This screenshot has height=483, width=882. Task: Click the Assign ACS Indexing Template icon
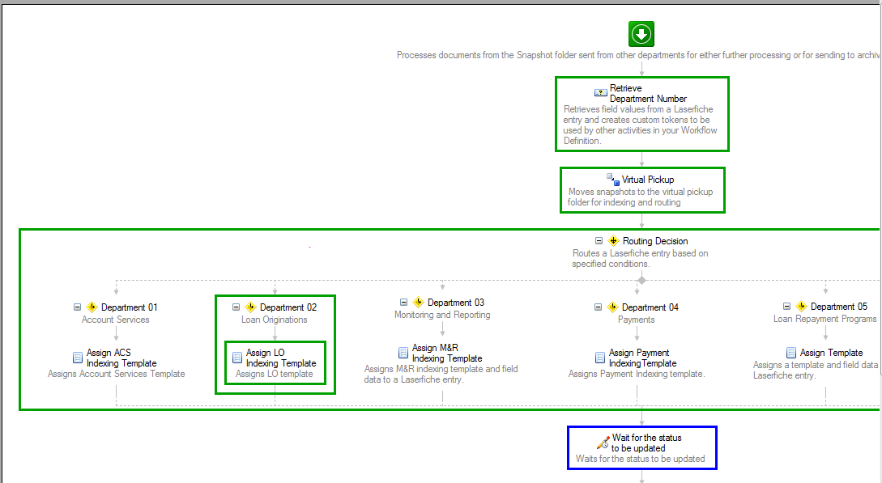78,357
